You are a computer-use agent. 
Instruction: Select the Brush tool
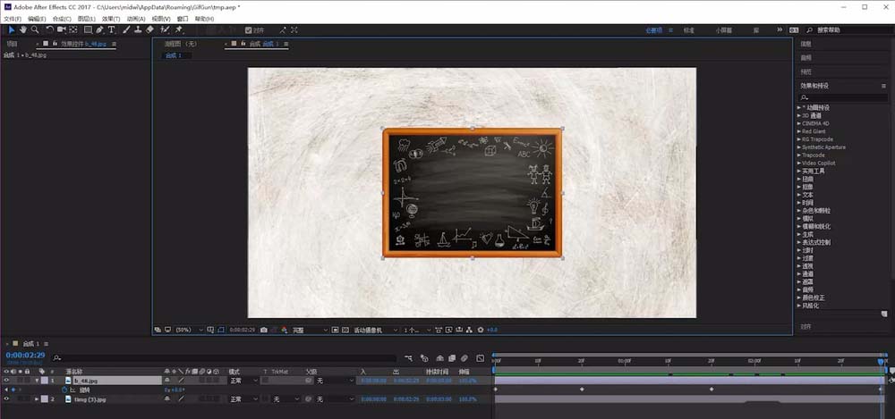tap(127, 29)
